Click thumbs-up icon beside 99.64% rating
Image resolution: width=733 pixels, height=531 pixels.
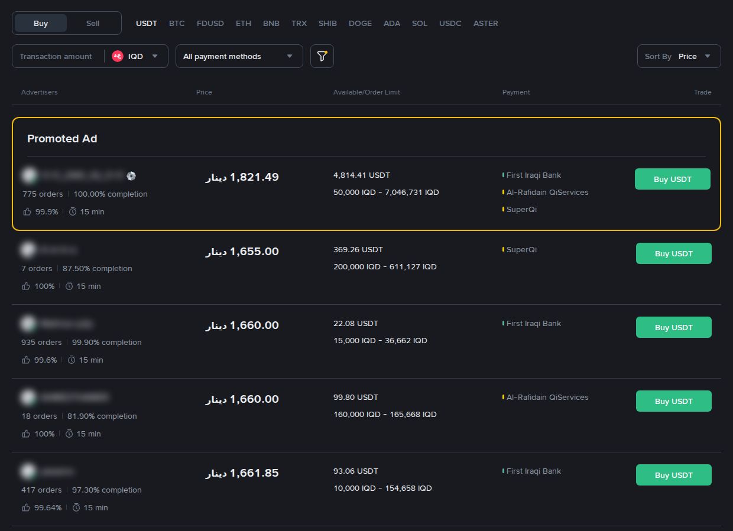26,507
